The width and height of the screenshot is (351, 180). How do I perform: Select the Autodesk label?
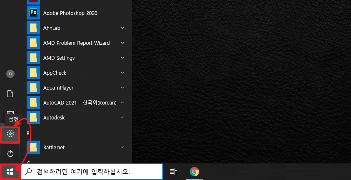(54, 117)
